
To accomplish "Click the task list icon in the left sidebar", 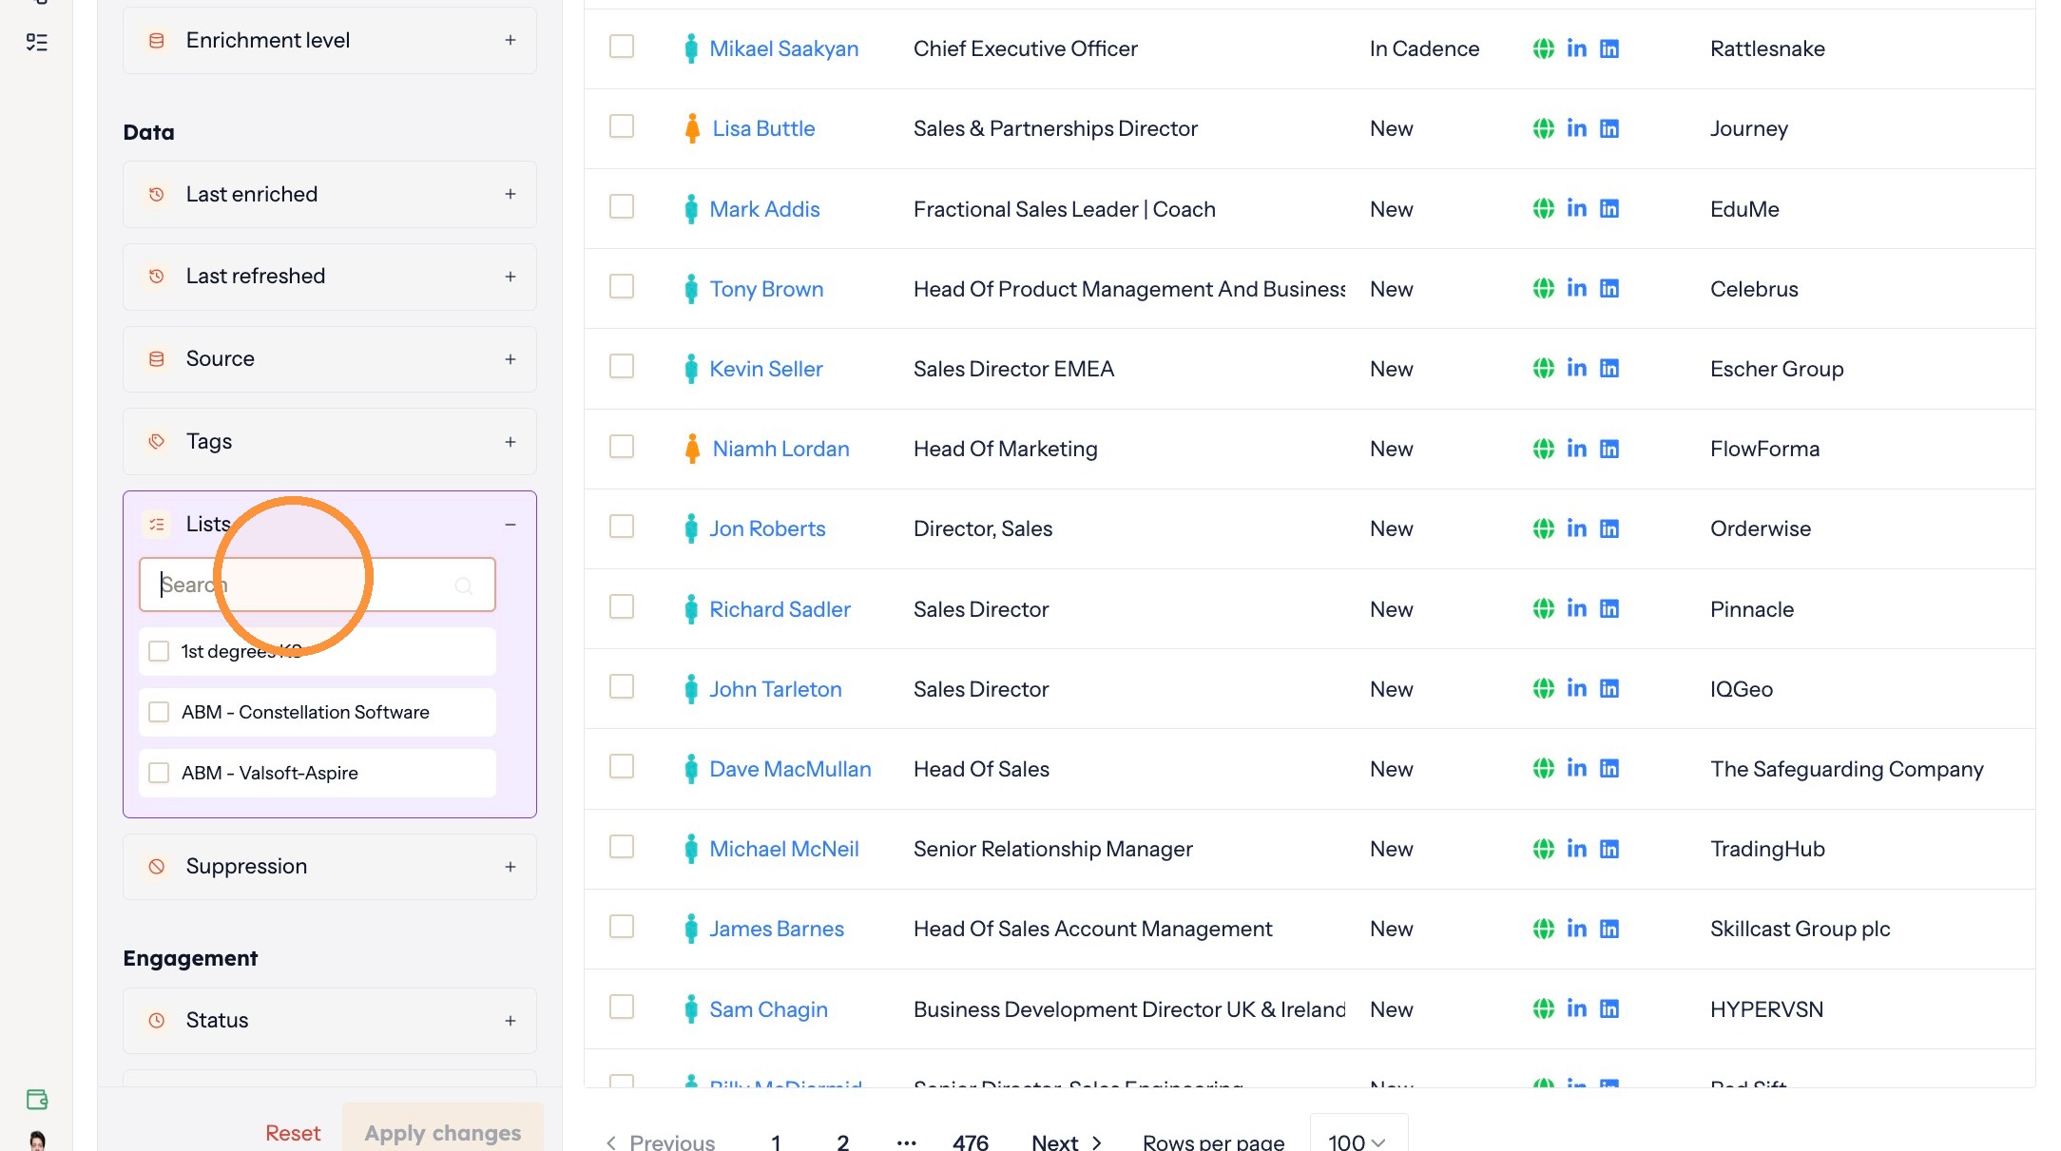I will click(x=36, y=42).
